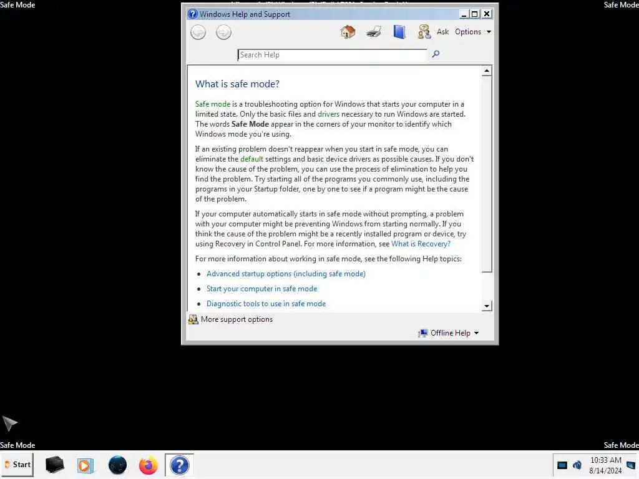Open the 'drivers' glossary term
The height and width of the screenshot is (479, 639).
(328, 114)
